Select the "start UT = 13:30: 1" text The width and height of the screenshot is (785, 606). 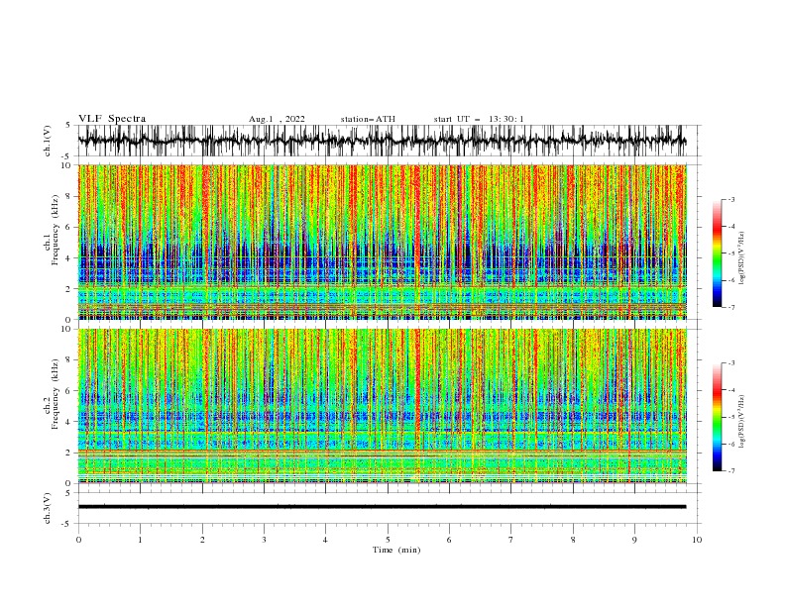[479, 119]
